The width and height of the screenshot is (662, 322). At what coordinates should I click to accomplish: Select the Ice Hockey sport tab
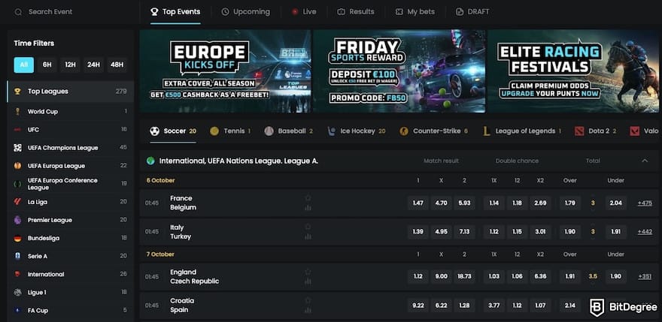pyautogui.click(x=357, y=131)
